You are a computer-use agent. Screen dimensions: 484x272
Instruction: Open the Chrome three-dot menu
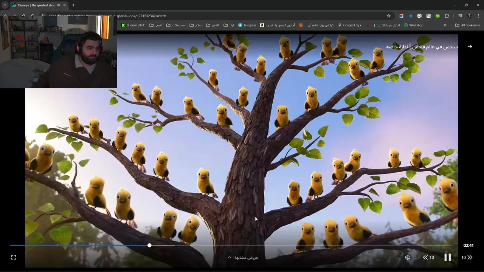(x=478, y=16)
